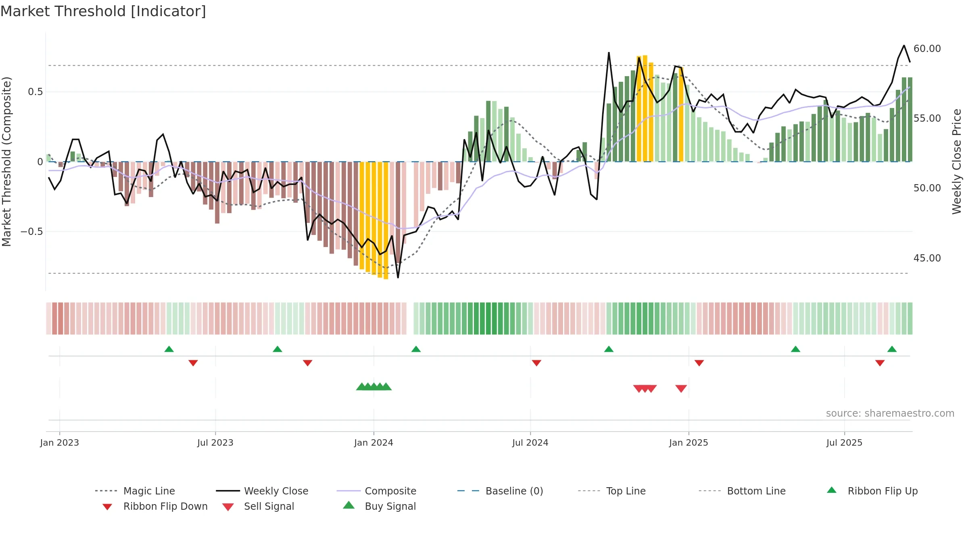968x544 pixels.
Task: Click the Weekly Close Price axis title
Action: click(957, 162)
